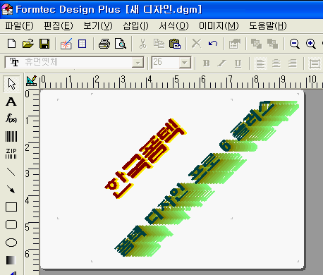This screenshot has width=323, height=275.
Task: Select the gradient fill tool
Action: (11, 260)
